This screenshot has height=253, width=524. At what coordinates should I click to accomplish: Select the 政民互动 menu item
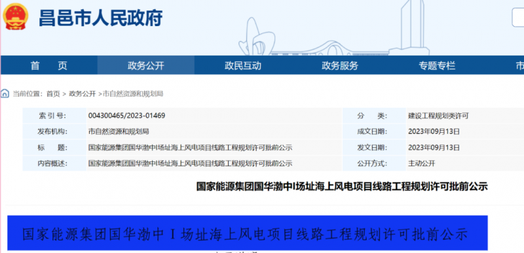tap(242, 65)
